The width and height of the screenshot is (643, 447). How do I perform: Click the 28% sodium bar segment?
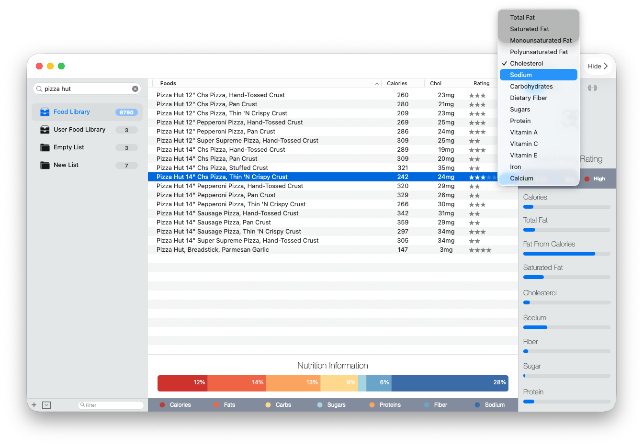tap(450, 383)
